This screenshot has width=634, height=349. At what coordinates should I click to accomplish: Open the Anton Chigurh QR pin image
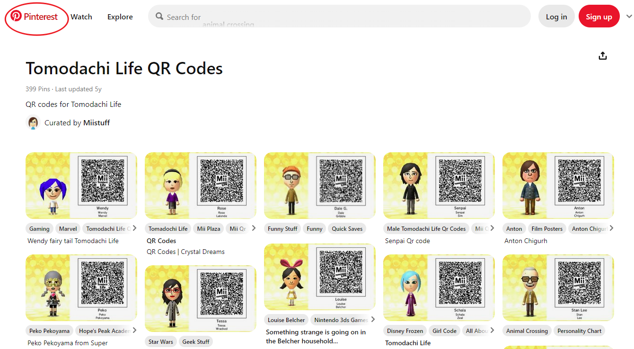[558, 185]
